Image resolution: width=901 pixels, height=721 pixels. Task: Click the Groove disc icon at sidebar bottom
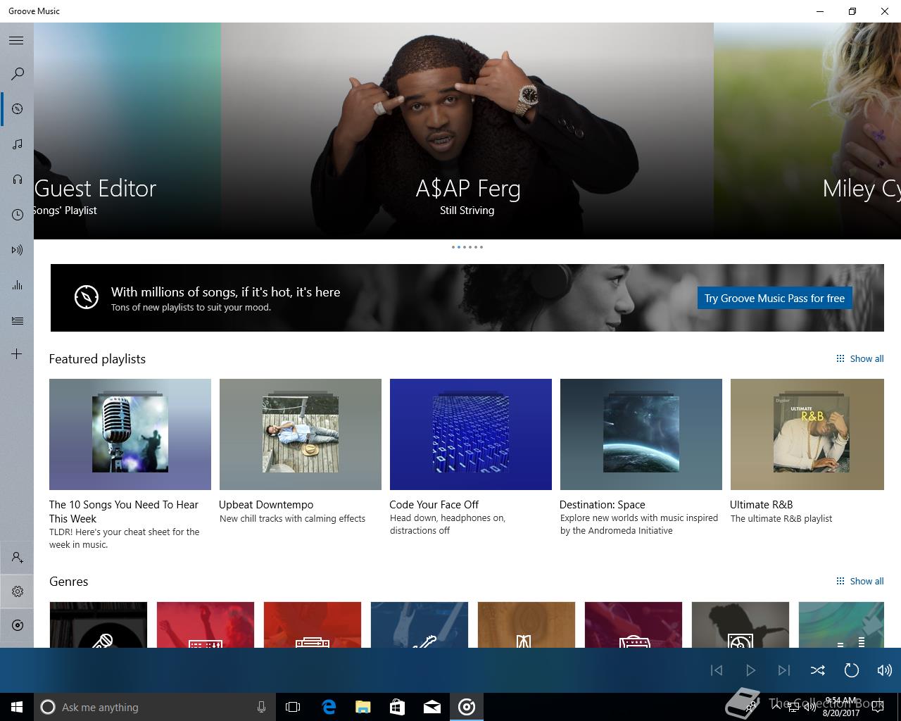18,625
